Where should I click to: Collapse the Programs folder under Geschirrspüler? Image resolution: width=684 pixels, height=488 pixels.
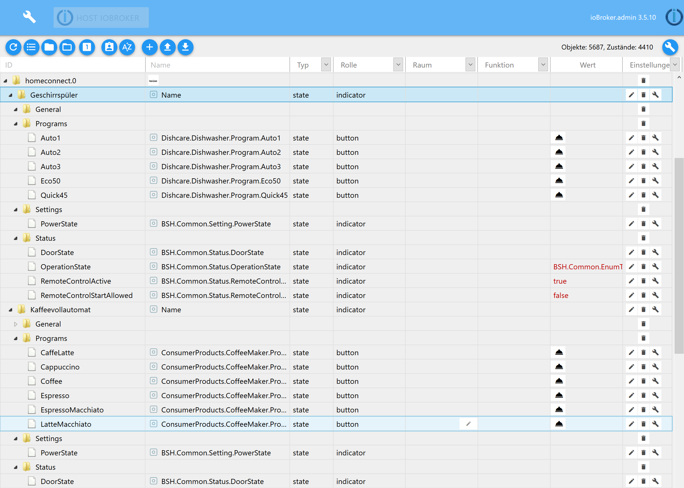[x=16, y=124]
